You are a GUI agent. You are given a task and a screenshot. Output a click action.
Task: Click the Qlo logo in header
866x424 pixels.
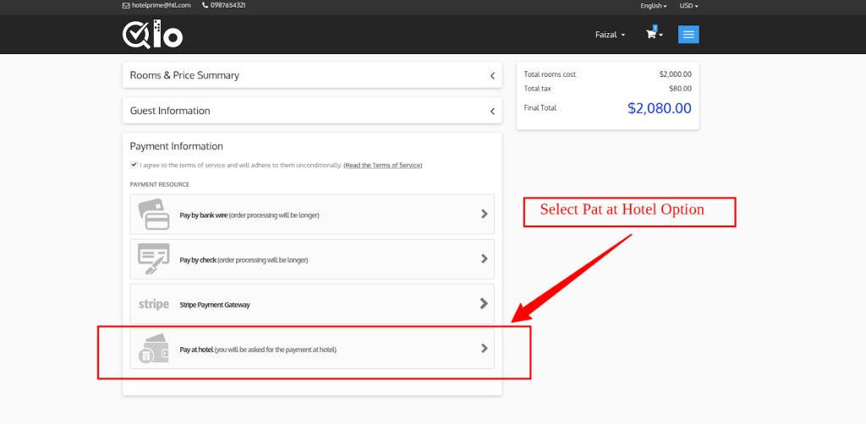[x=152, y=34]
